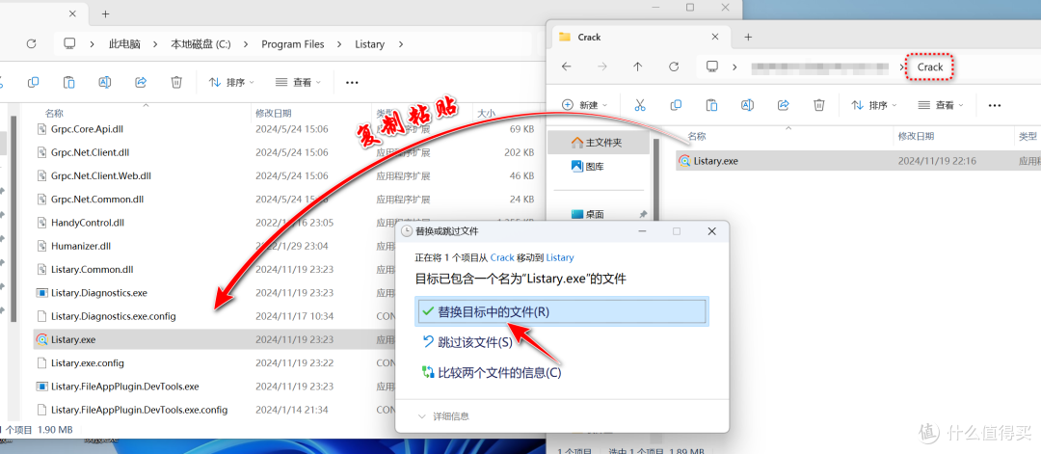Click Cut scissors icon in Crack window

(640, 105)
